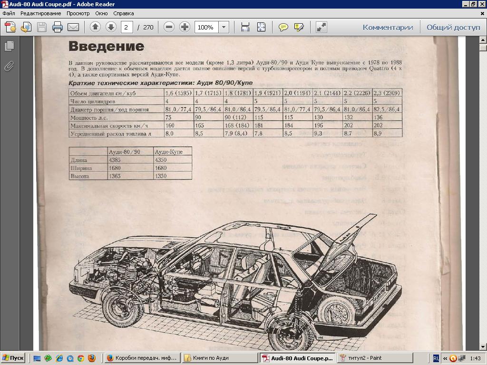Expand attachments panel with paperclip icon

click(x=9, y=66)
